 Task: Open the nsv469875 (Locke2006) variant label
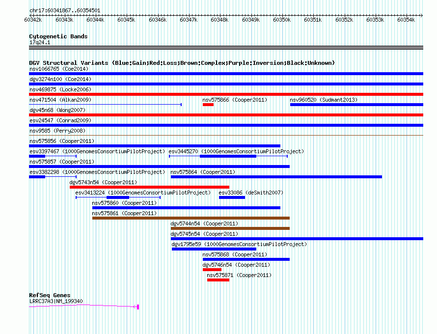(x=60, y=89)
